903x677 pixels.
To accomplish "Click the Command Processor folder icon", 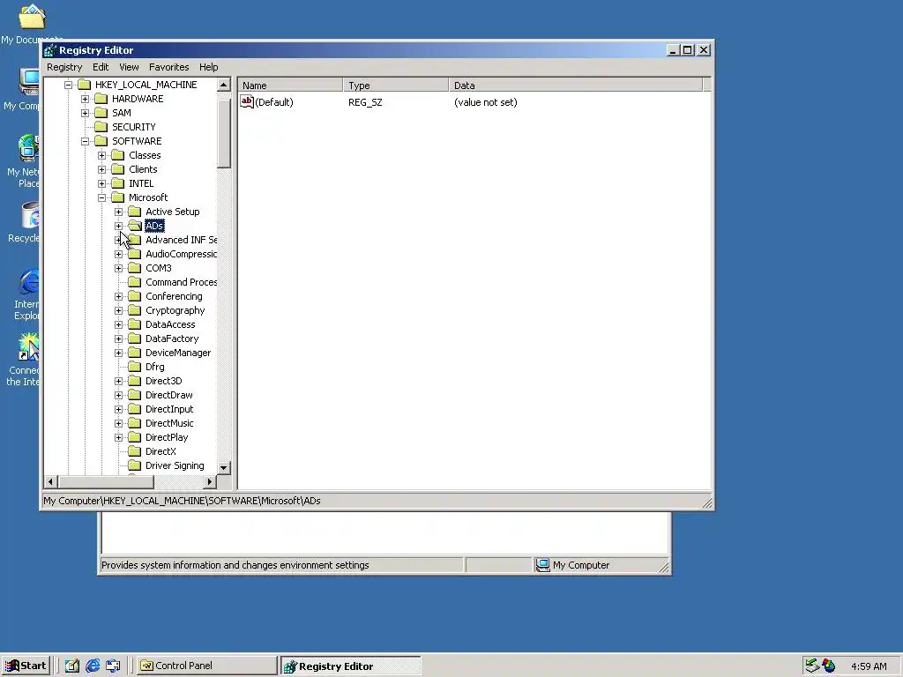I will (x=134, y=282).
